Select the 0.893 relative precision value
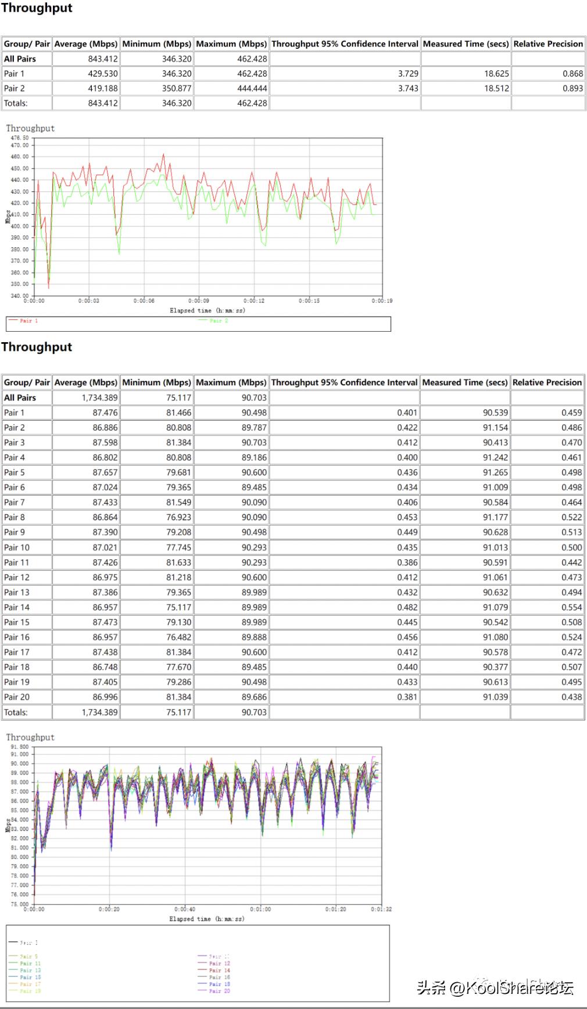Screen dimensions: 587x1009 pos(573,88)
